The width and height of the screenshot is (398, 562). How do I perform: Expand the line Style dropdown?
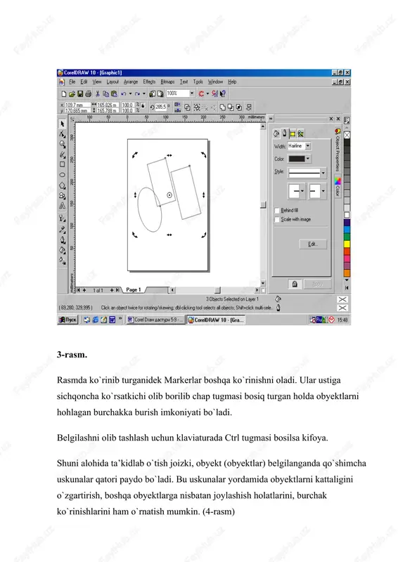(x=323, y=172)
